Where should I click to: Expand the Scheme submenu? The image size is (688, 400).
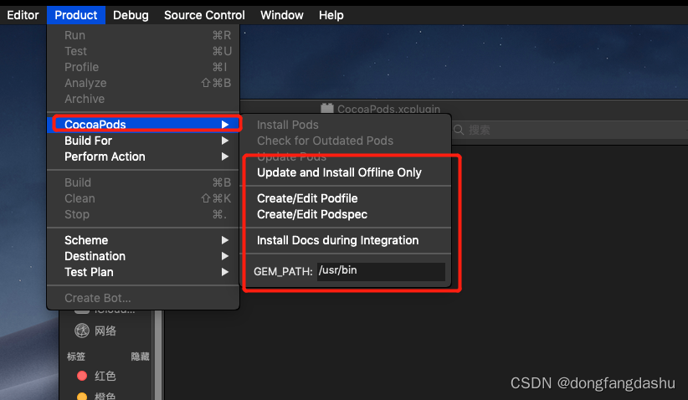(143, 240)
